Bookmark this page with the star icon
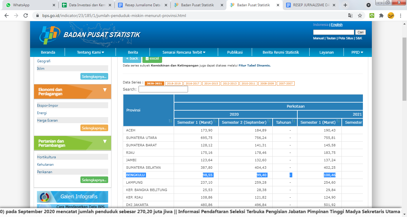This screenshot has height=217, width=407. pyautogui.click(x=360, y=15)
